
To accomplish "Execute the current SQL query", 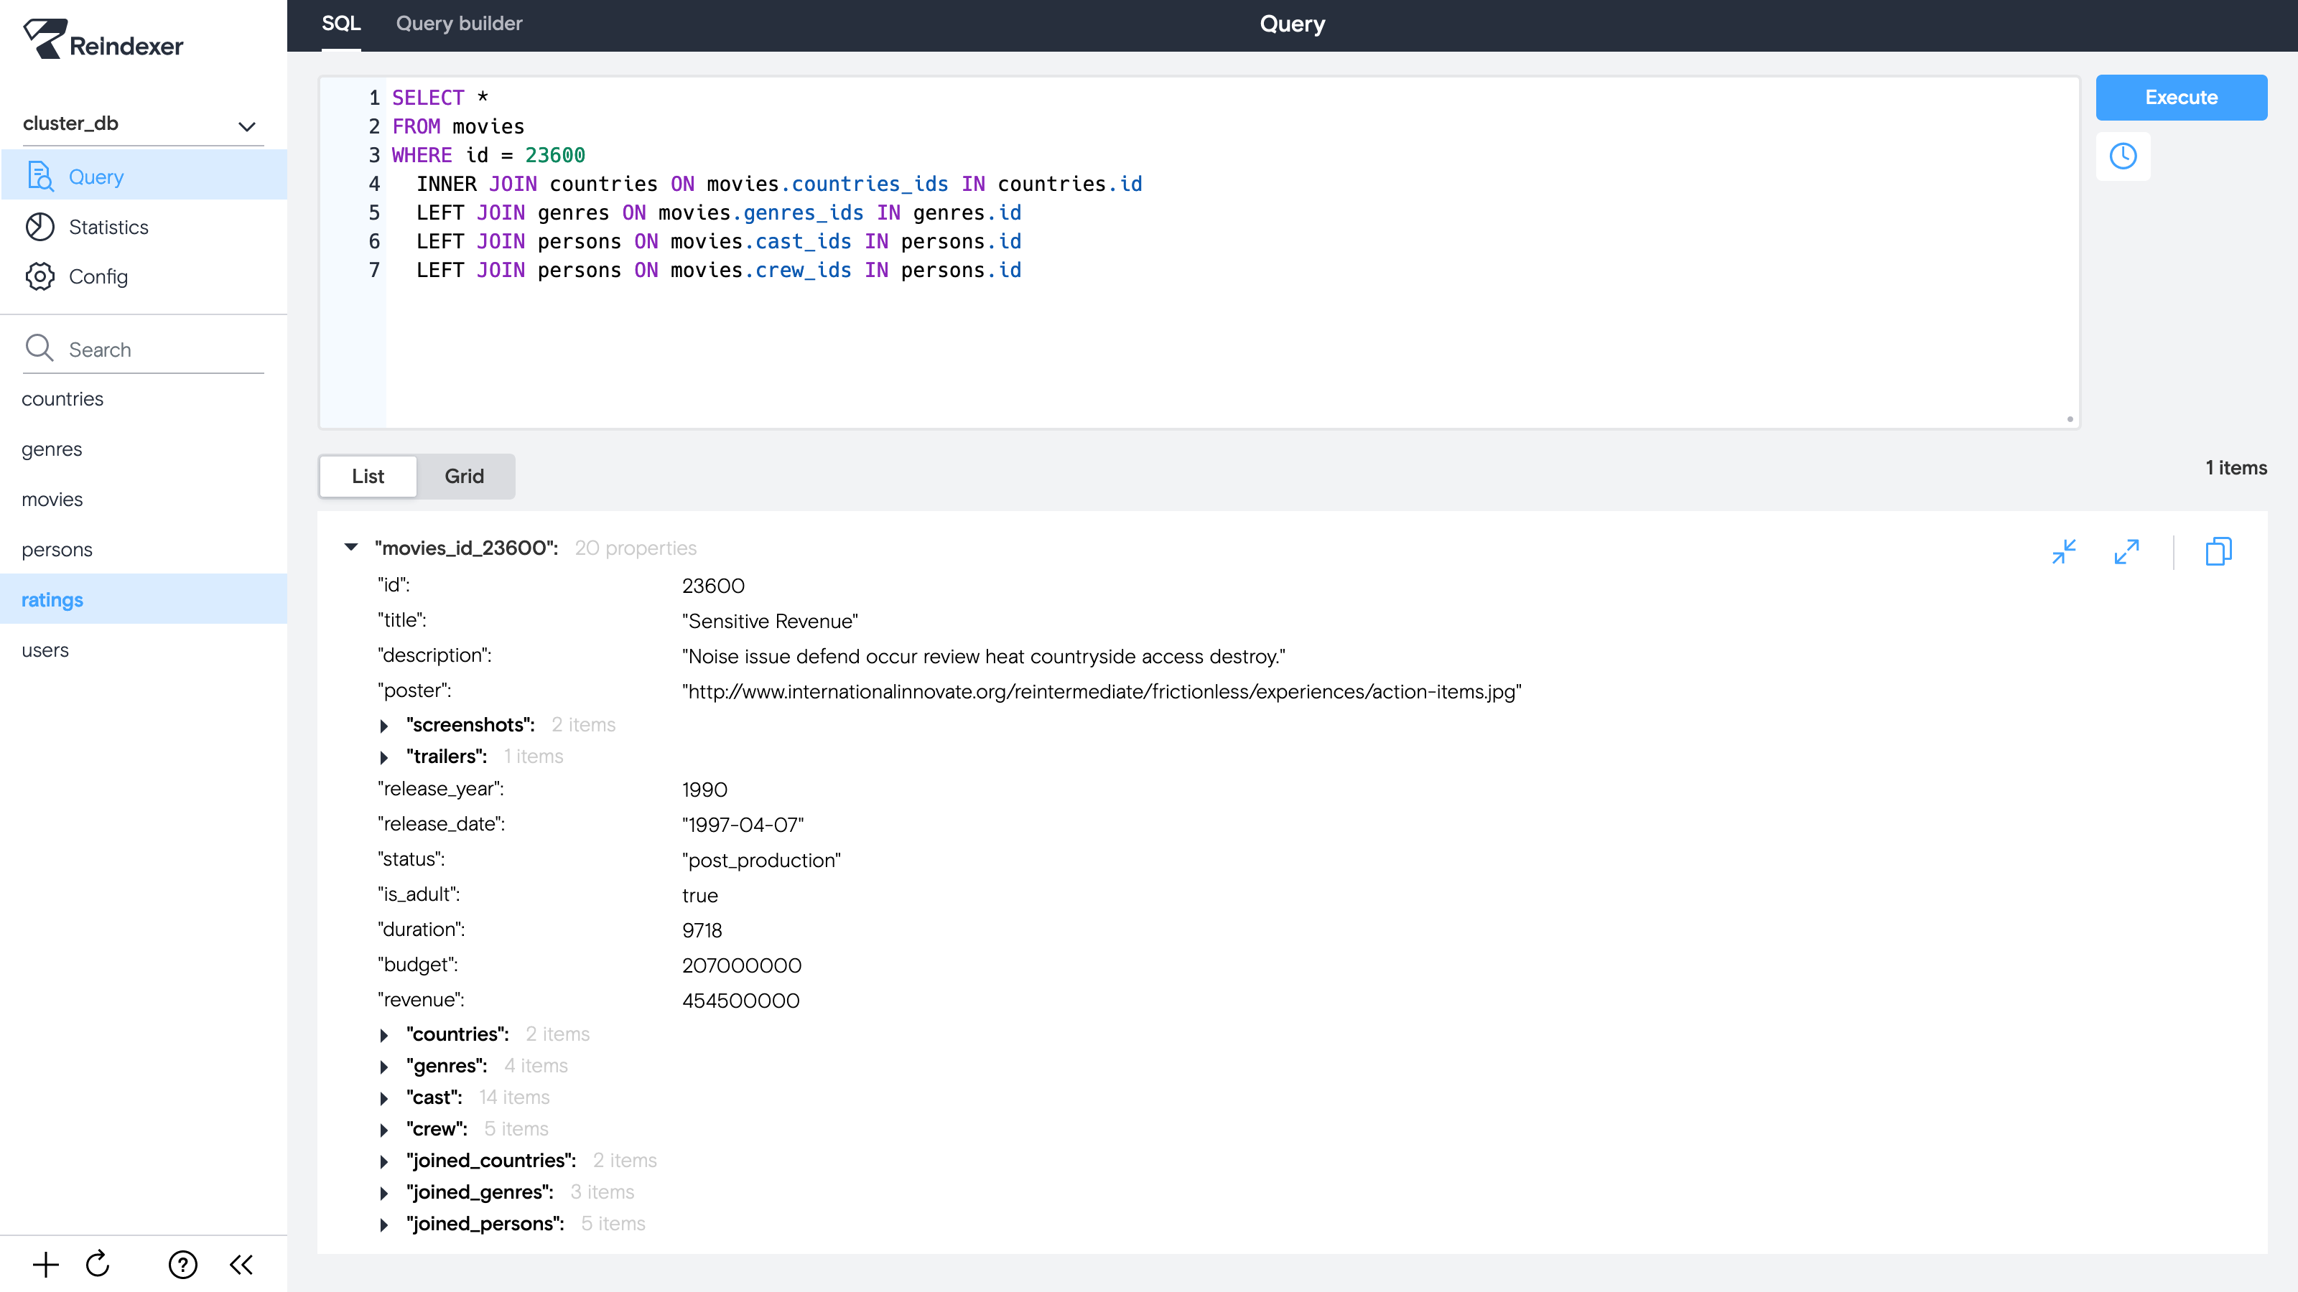I will click(2180, 97).
